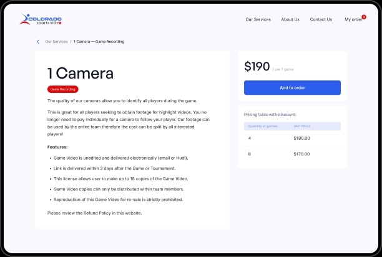Viewport: 382px width, 257px height.
Task: Open the Our Services navigation menu item
Action: [x=258, y=19]
